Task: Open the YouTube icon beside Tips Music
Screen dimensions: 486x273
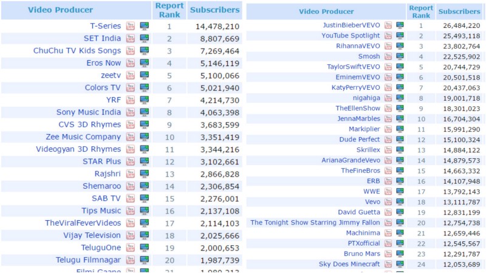Action: tap(131, 211)
